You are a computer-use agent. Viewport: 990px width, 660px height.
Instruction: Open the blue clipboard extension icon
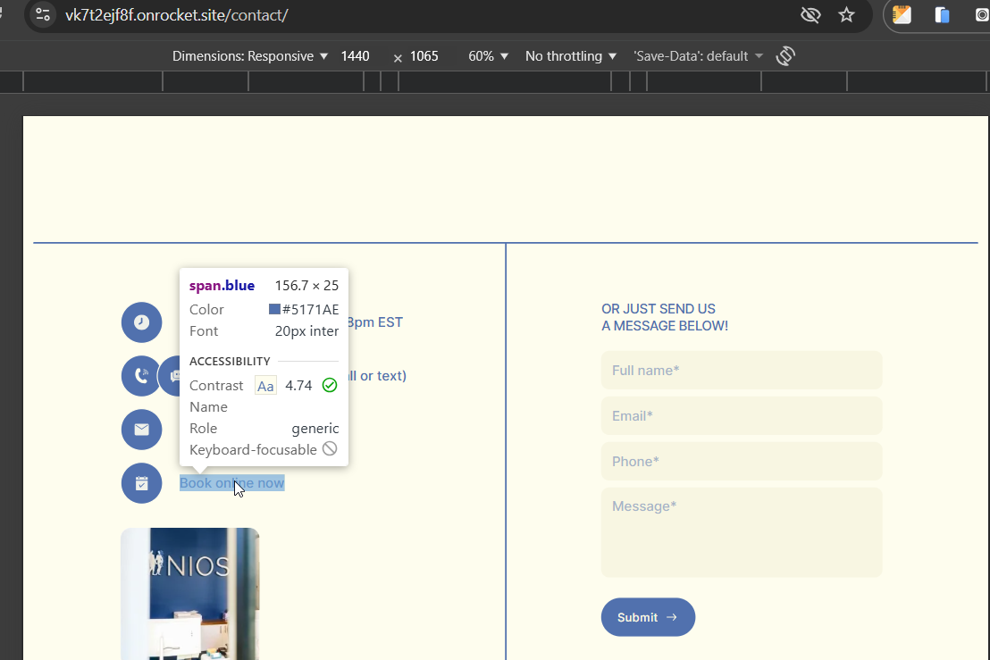tap(942, 14)
